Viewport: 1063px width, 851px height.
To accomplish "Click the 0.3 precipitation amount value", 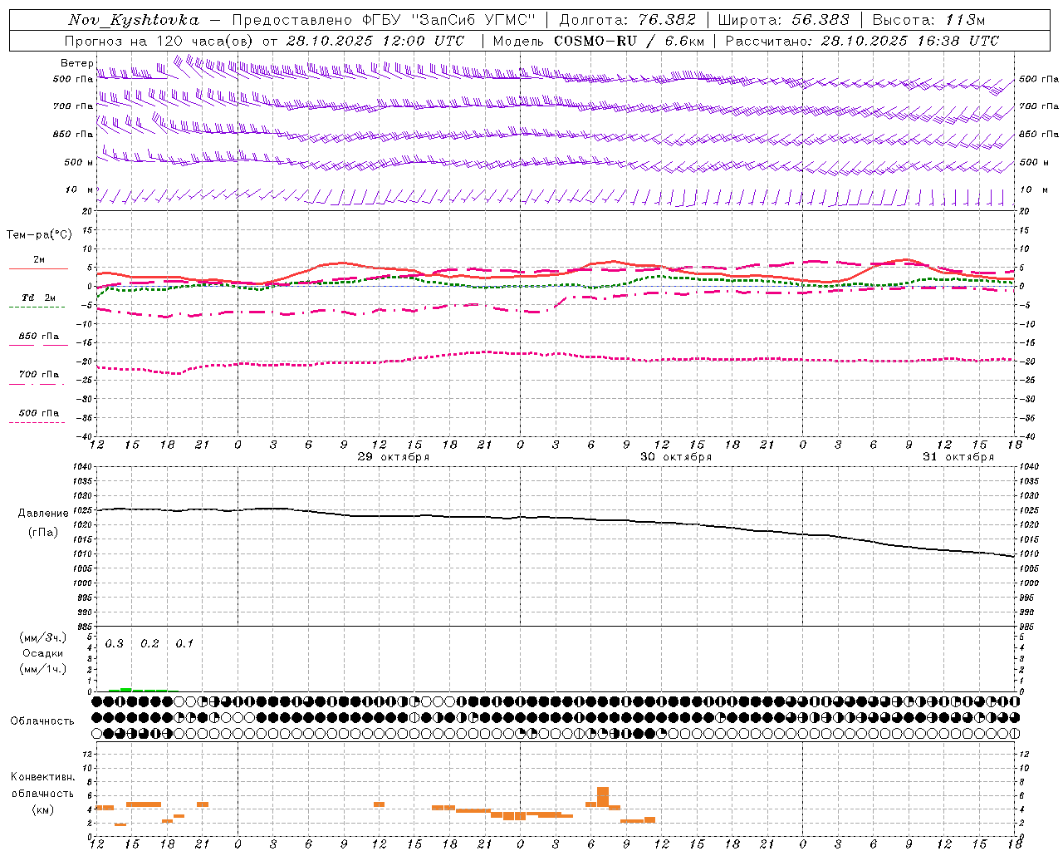I will click(115, 644).
